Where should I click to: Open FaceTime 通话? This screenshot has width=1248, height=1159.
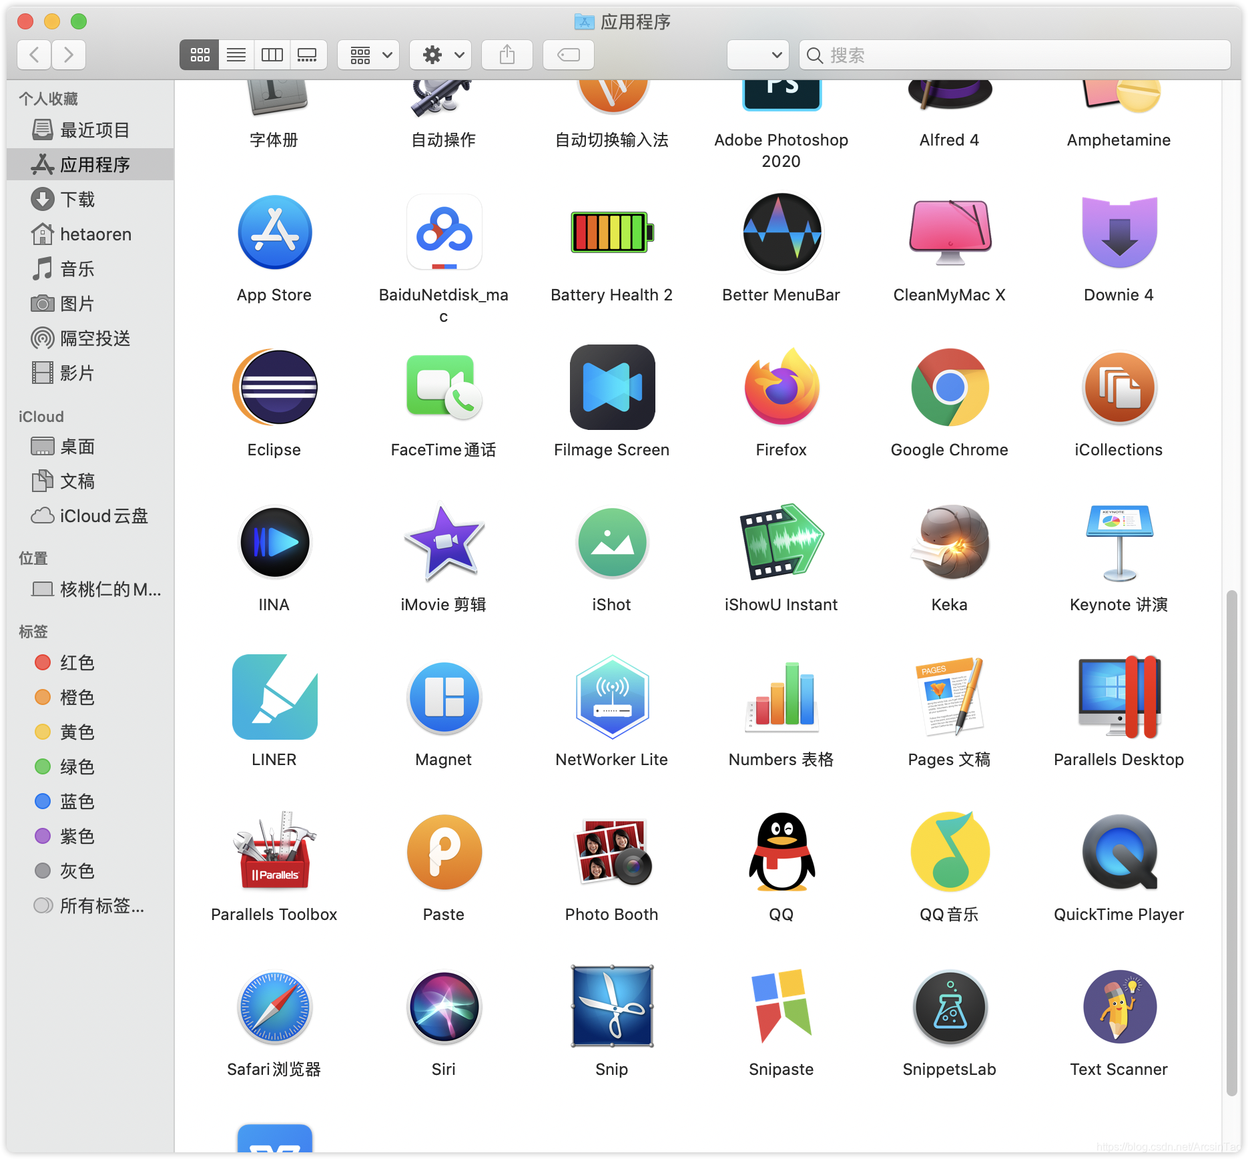click(x=444, y=387)
